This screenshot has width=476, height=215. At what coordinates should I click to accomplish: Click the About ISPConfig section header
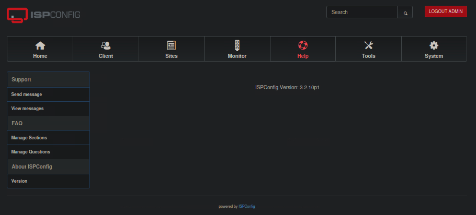(31, 166)
